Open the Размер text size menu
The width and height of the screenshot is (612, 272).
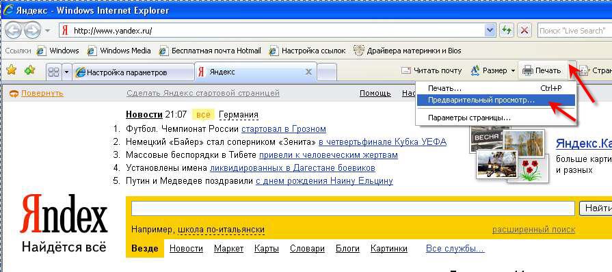click(493, 70)
